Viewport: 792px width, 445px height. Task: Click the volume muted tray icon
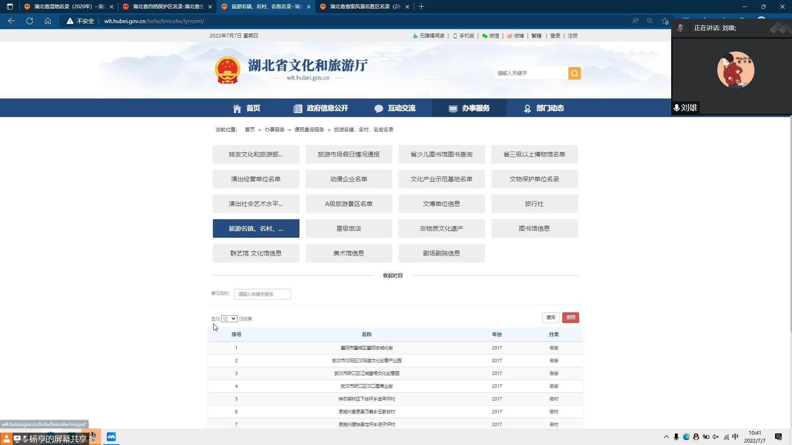716,437
